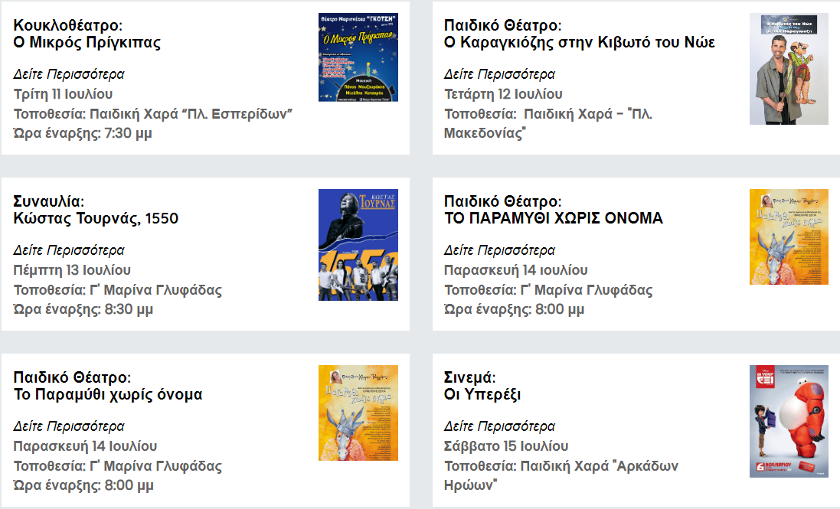Click the lowercase Το Παραμύθι χωρίς όνομα title
The width and height of the screenshot is (840, 509).
click(108, 395)
